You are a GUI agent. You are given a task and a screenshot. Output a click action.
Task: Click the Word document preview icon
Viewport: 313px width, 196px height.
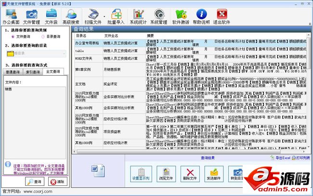pyautogui.click(x=98, y=170)
